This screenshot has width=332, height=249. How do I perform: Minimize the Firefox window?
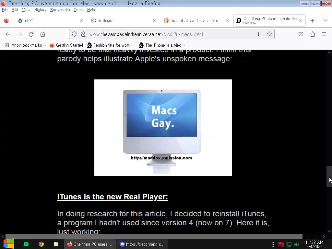(x=305, y=3)
